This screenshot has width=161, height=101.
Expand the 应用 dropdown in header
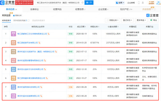pyautogui.click(x=120, y=3)
